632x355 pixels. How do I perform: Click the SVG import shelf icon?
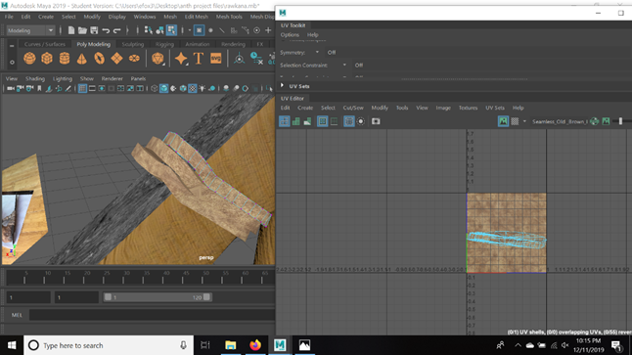tap(216, 59)
